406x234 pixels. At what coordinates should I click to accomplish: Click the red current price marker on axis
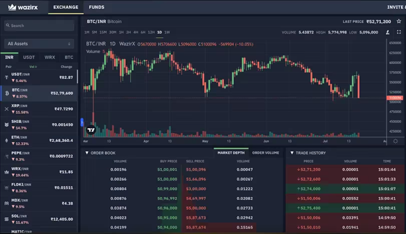[x=395, y=98]
